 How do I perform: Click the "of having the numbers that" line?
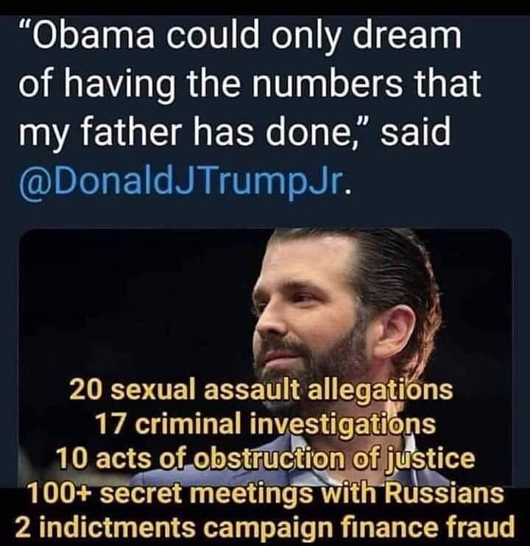coord(249,85)
